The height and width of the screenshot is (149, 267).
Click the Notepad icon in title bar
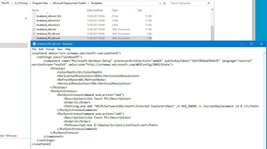(34, 44)
